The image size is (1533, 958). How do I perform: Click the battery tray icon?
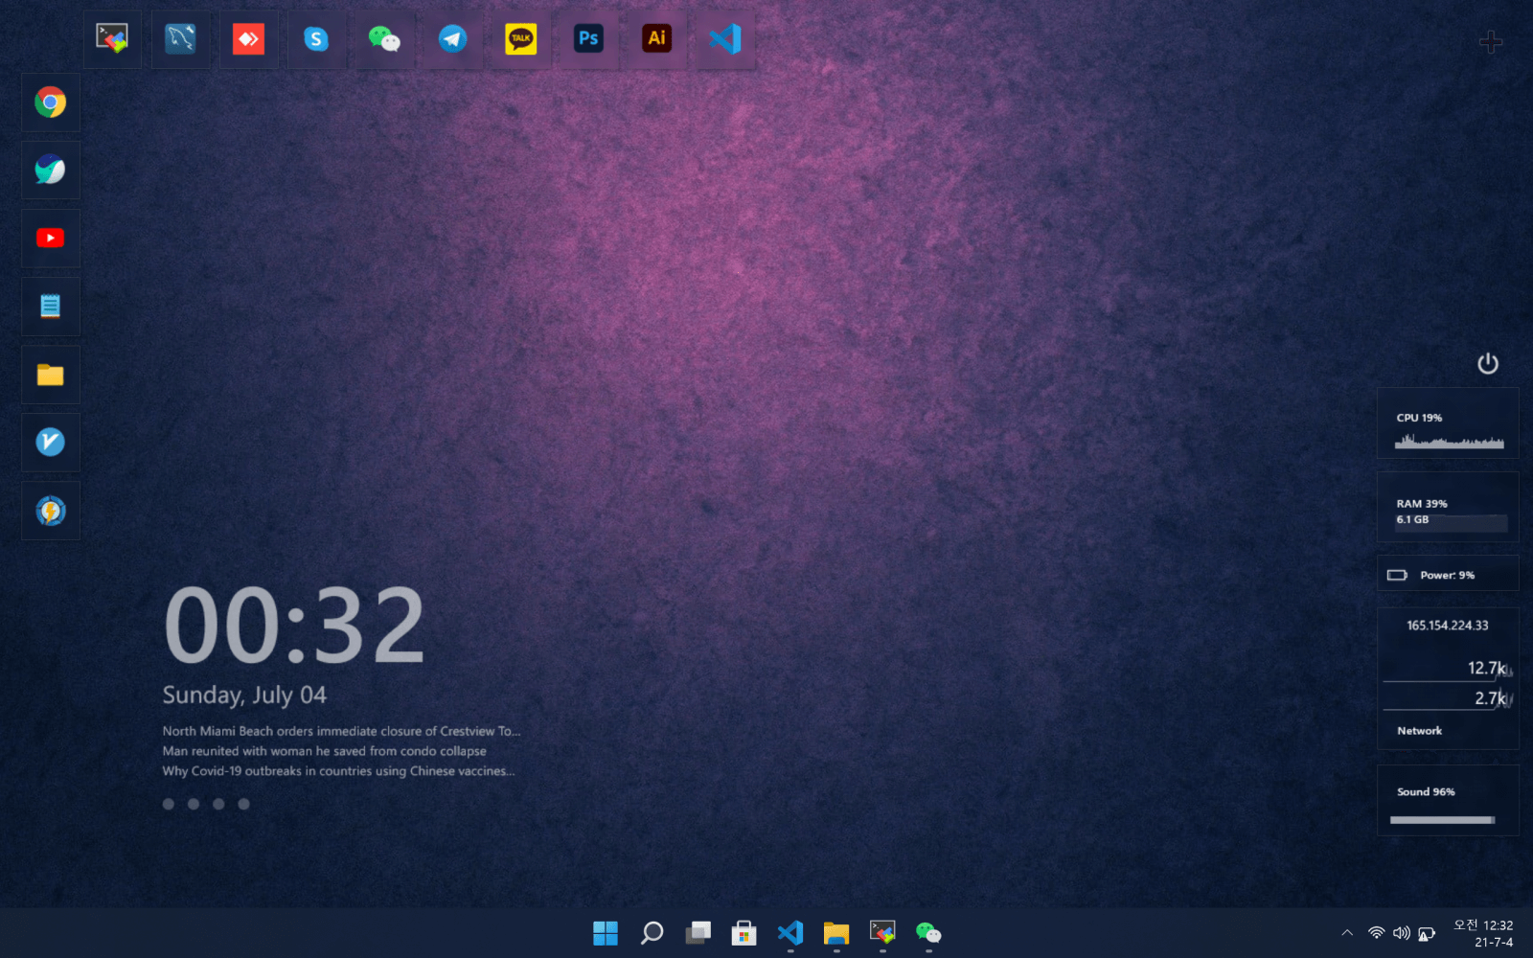tap(1427, 933)
